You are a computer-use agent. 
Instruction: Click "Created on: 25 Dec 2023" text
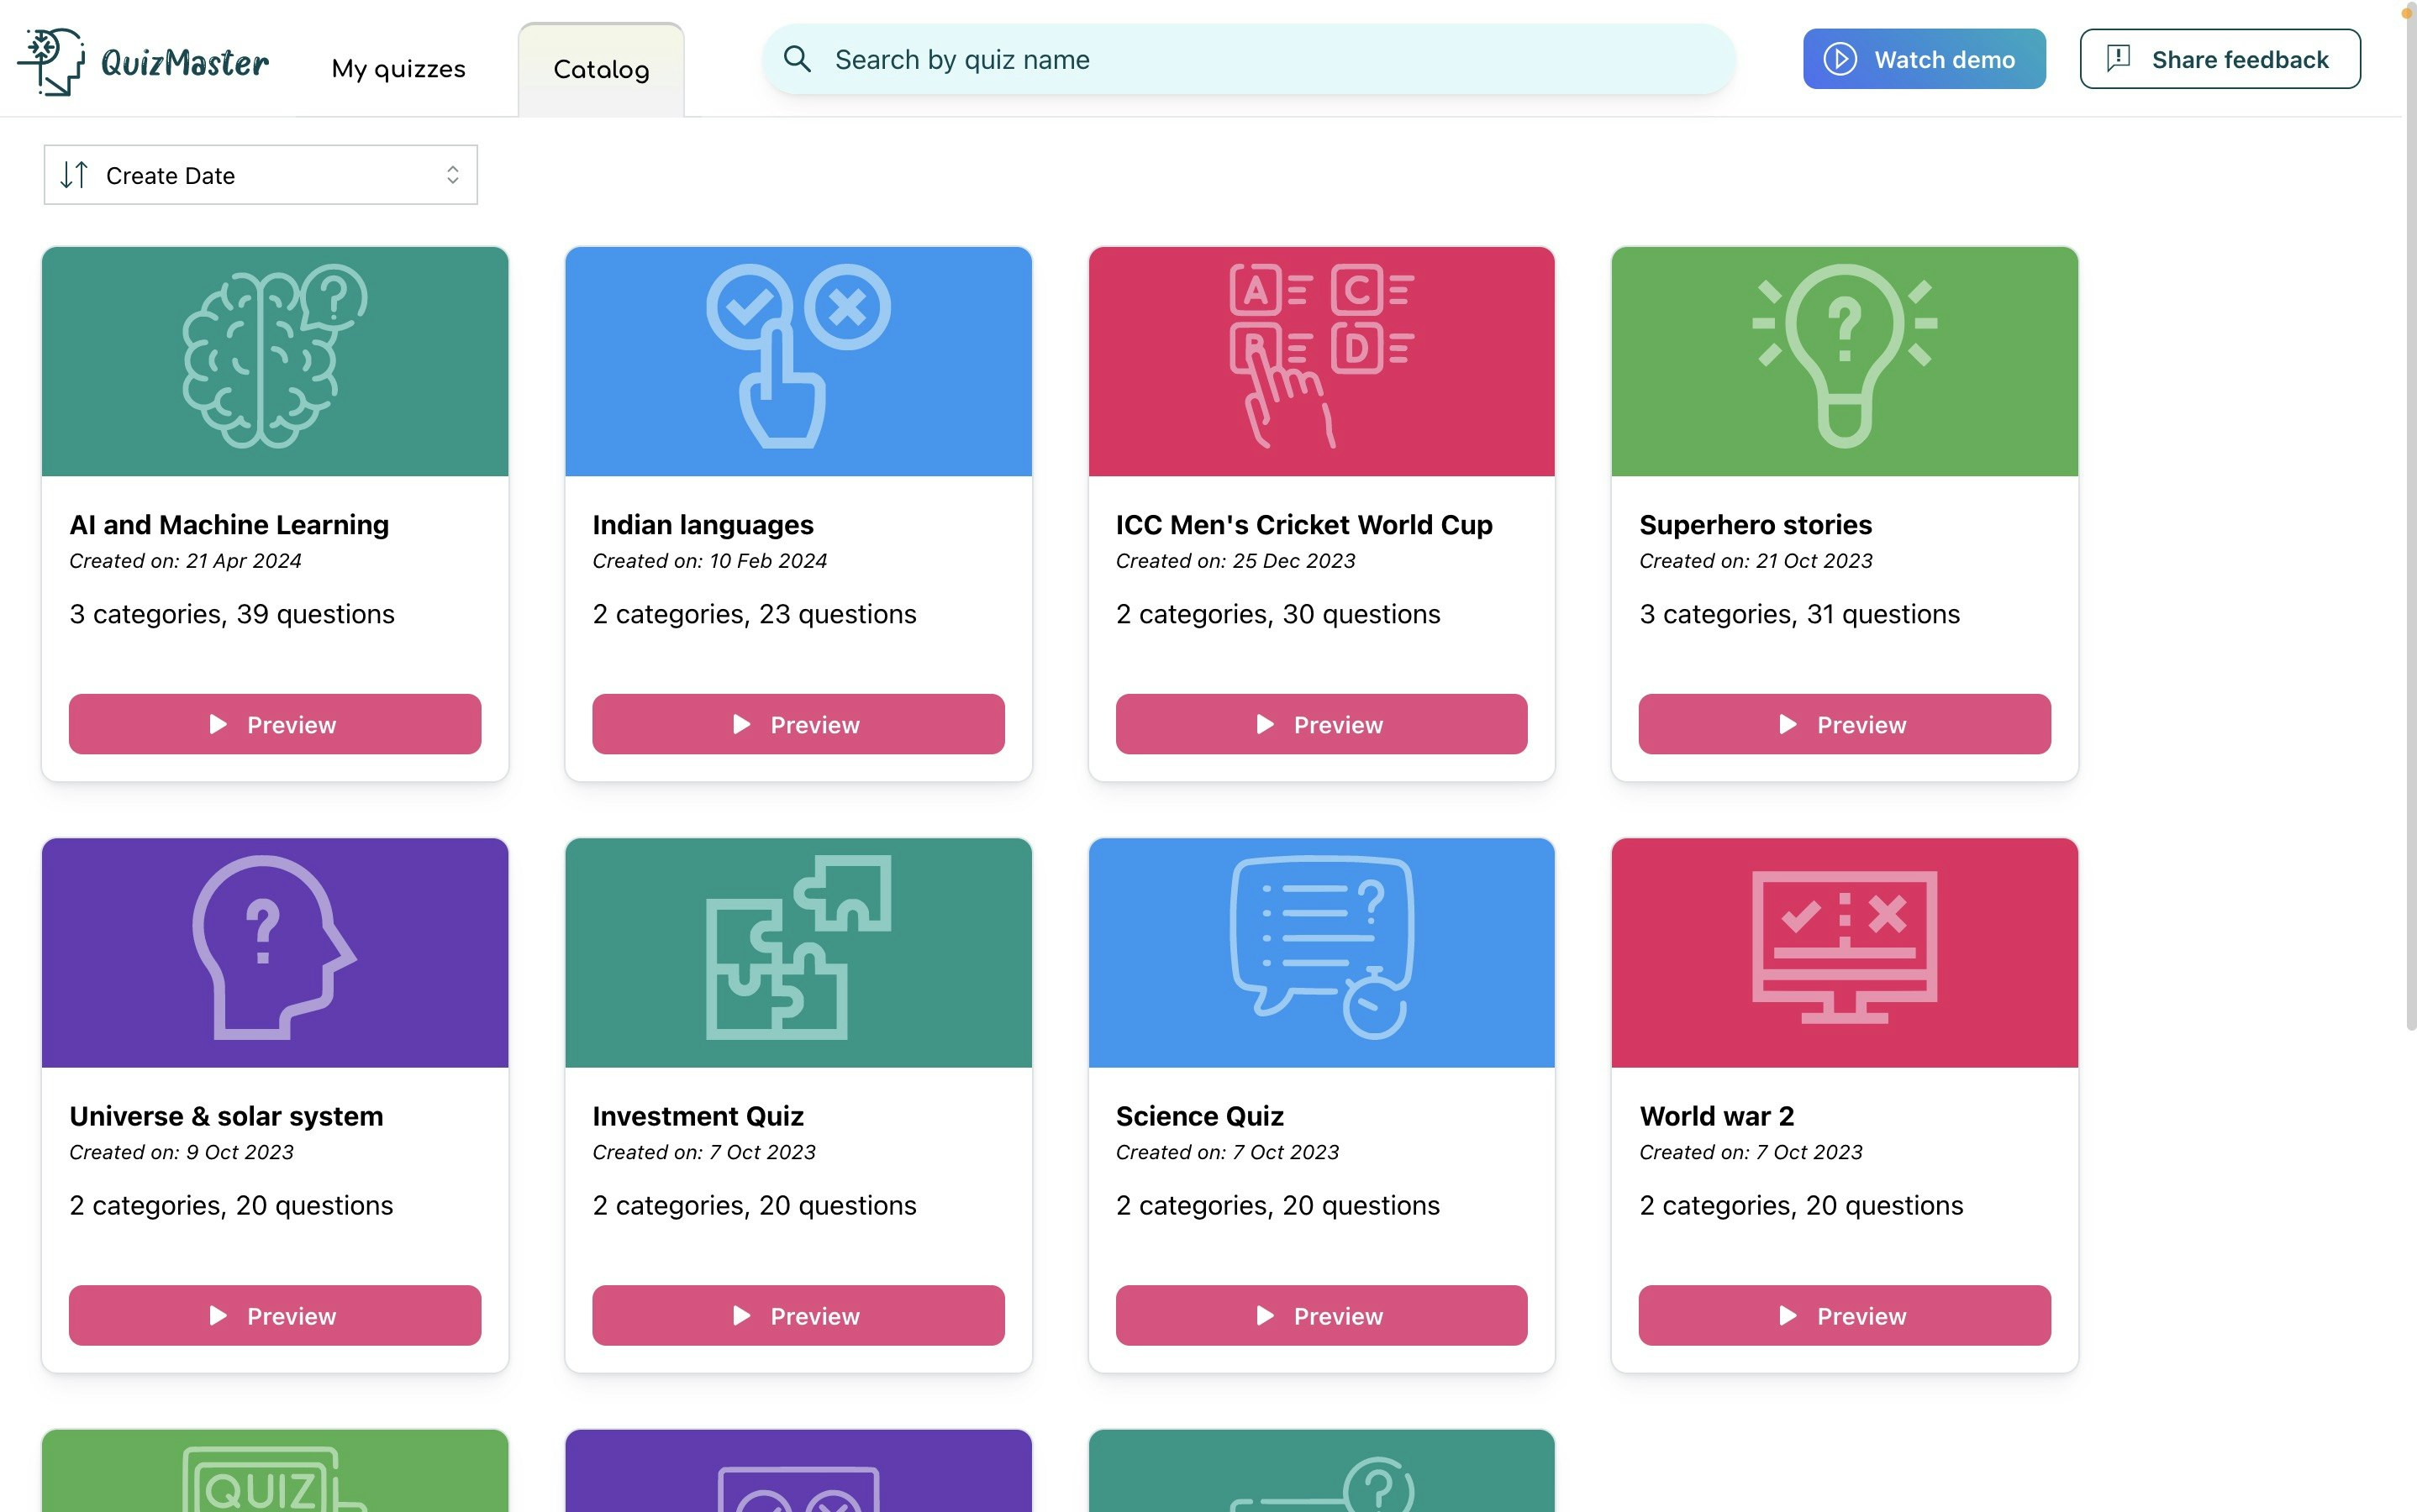1235,561
